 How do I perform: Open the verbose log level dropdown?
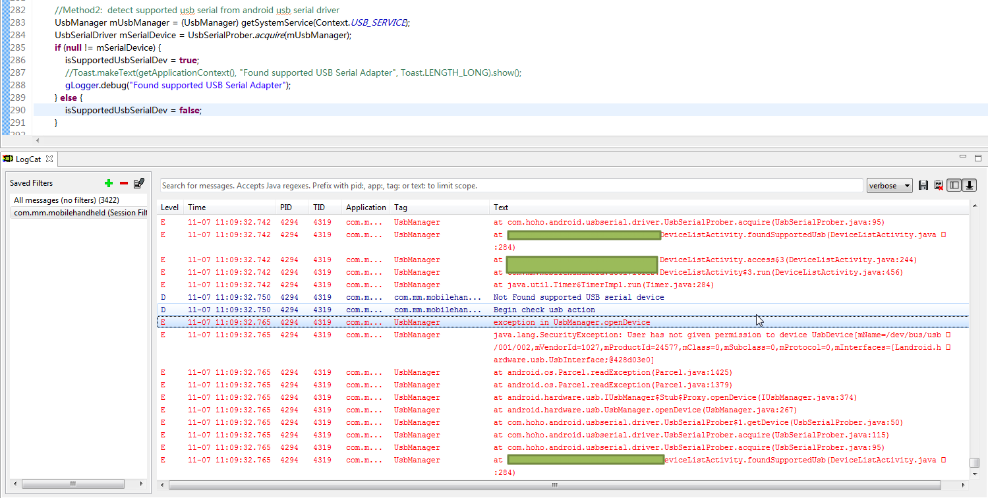click(x=889, y=186)
